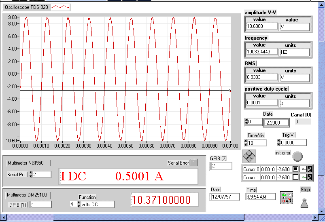Click amplitude V-V value 19.6000
This screenshot has height=222, width=325.
pyautogui.click(x=262, y=26)
